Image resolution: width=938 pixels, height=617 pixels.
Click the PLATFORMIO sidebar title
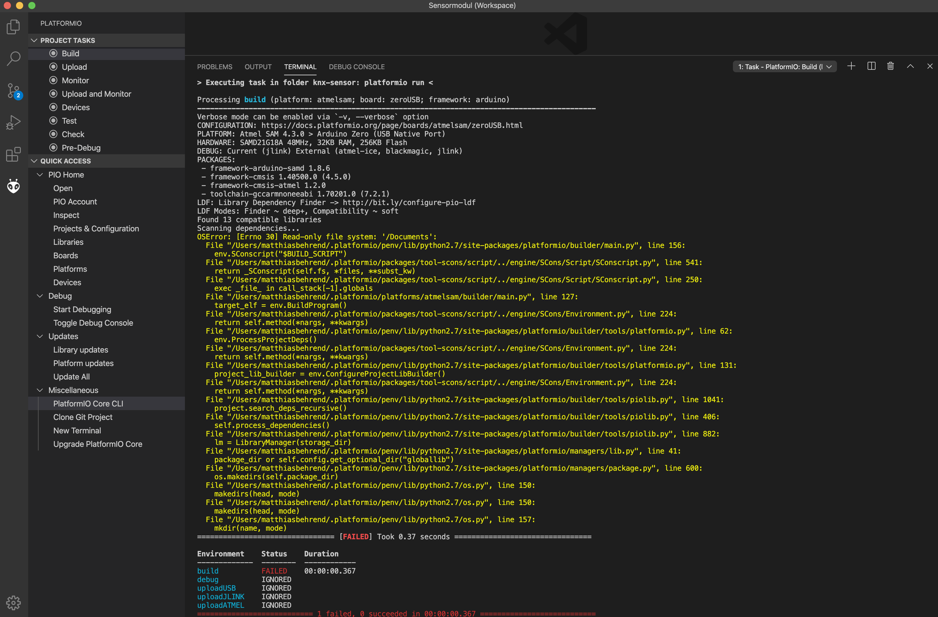[x=61, y=23]
